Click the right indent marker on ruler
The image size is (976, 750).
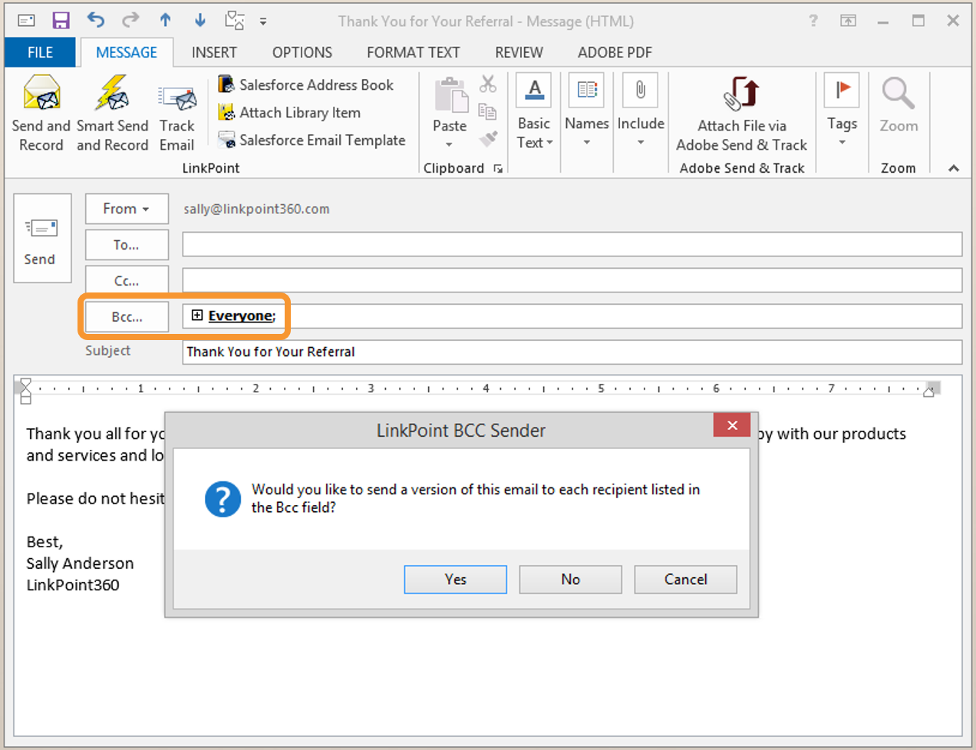(x=928, y=392)
